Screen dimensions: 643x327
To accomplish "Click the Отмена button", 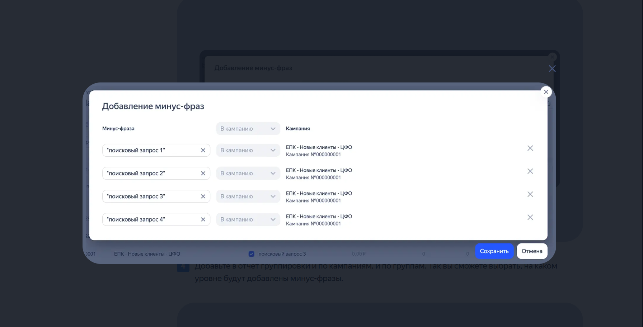I will (532, 251).
